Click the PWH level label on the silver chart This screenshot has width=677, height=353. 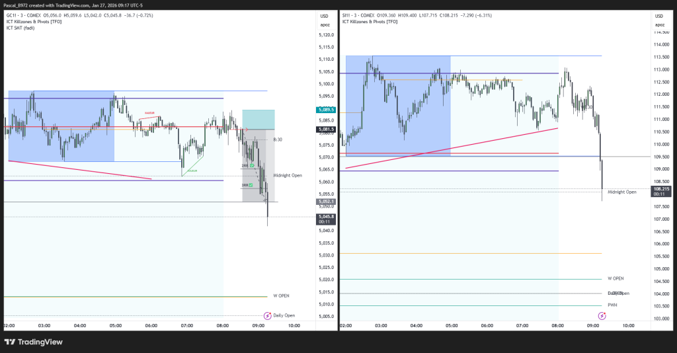pos(613,305)
